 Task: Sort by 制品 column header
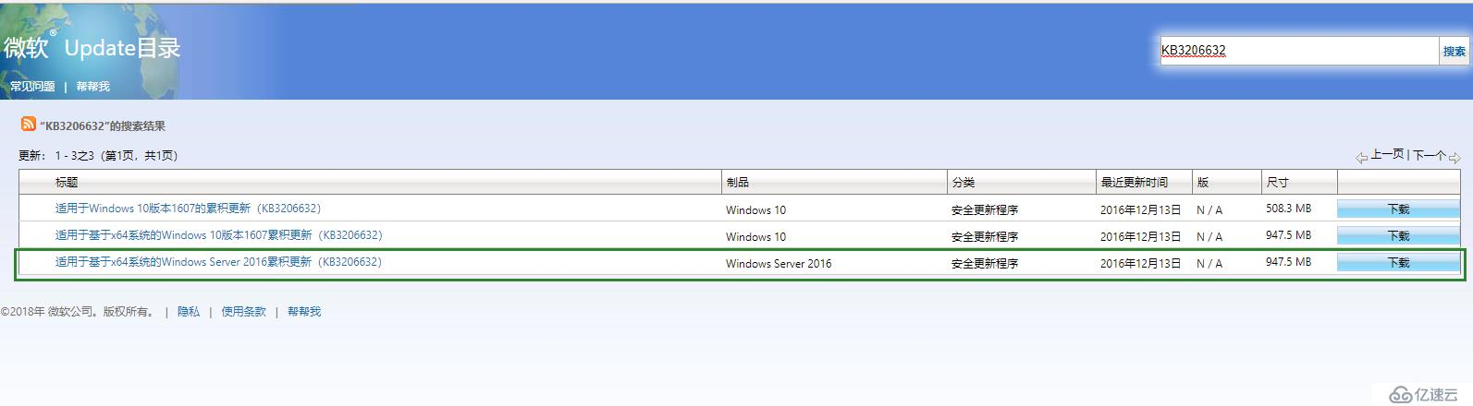point(738,183)
